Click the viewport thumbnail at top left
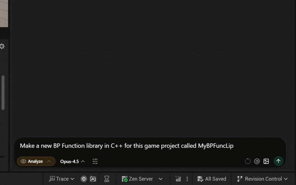 (x=3, y=13)
